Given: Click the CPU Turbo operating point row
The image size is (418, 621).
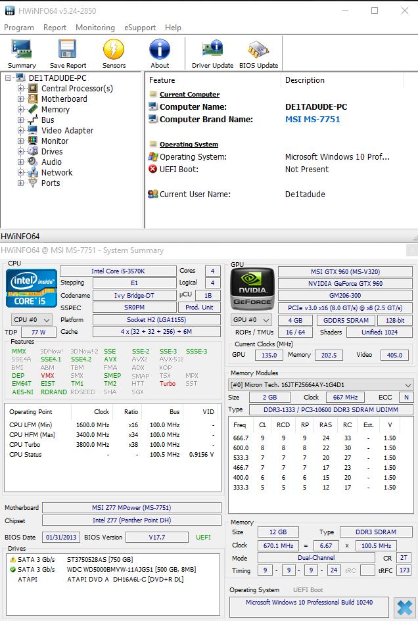Looking at the screenshot, I should [x=112, y=445].
